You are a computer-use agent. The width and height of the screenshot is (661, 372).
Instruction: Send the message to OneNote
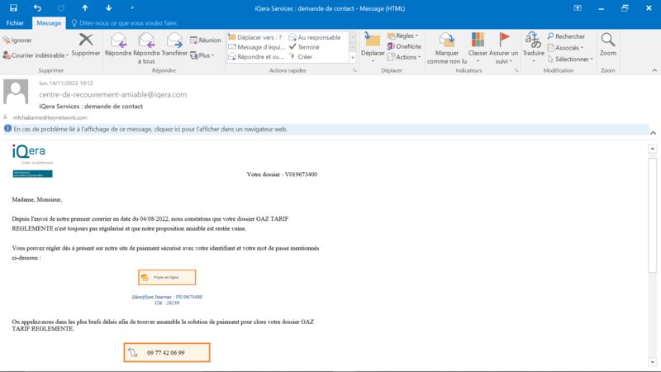click(x=404, y=46)
